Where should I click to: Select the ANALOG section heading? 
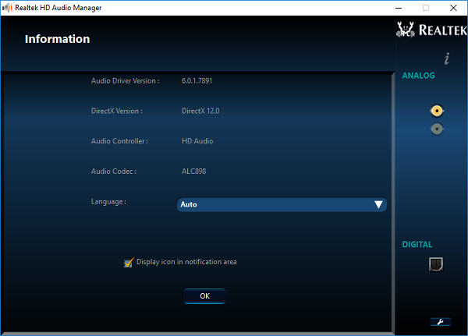[418, 76]
